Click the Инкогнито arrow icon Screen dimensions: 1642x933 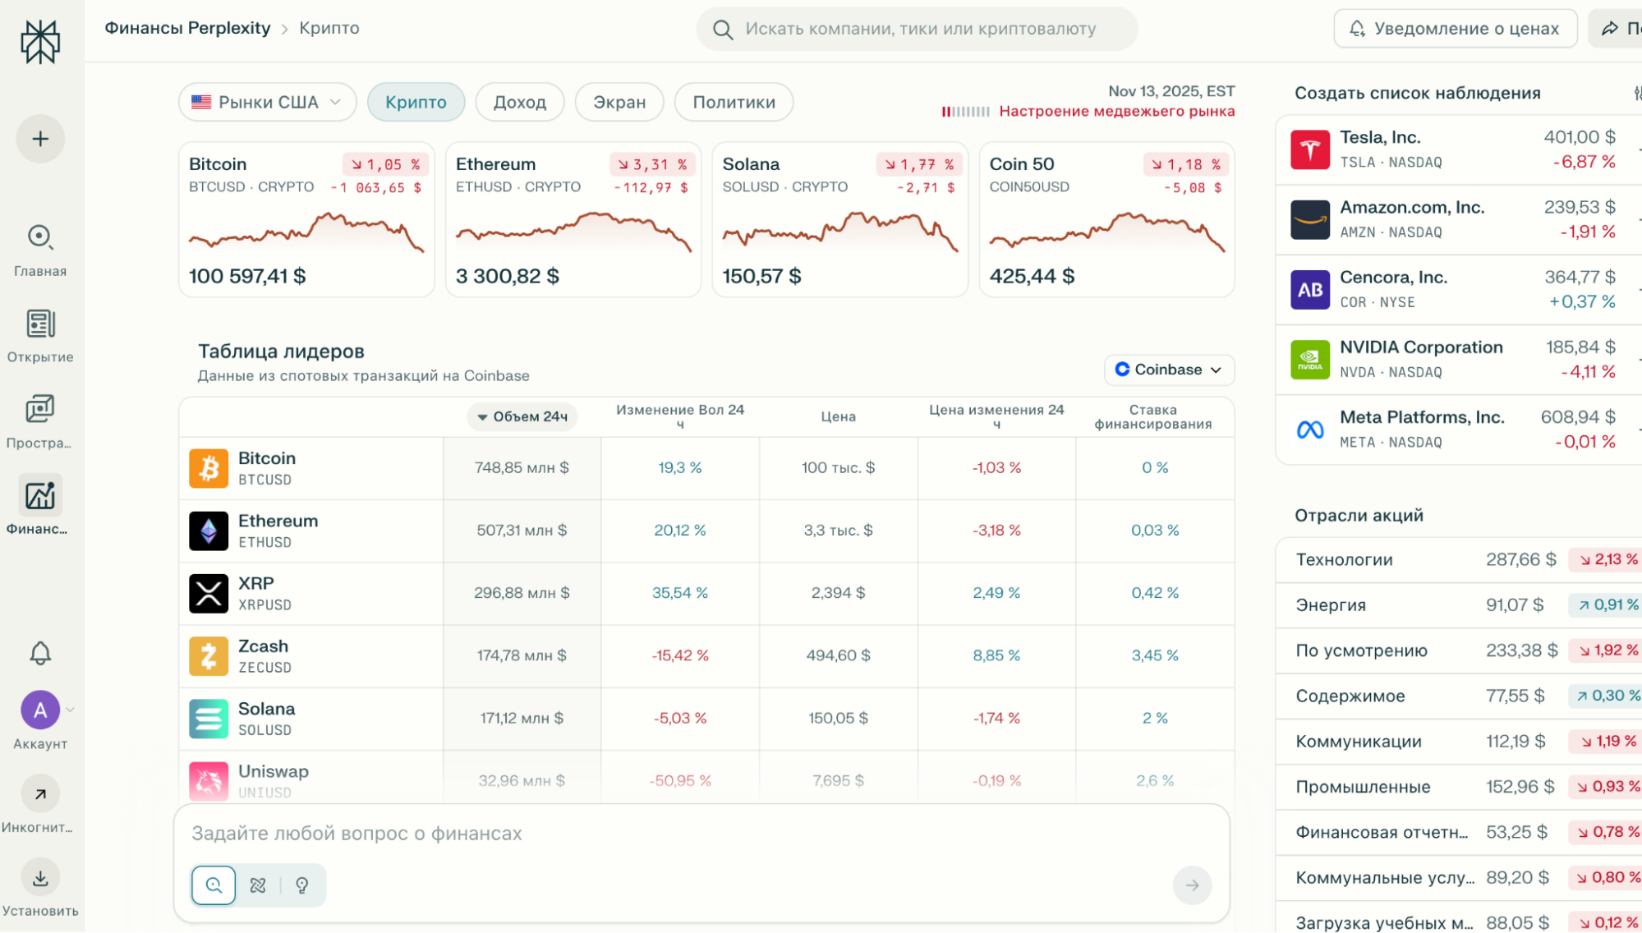pyautogui.click(x=40, y=794)
